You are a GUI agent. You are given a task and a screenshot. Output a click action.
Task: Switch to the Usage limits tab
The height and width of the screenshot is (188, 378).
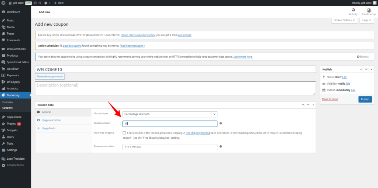coord(48,128)
